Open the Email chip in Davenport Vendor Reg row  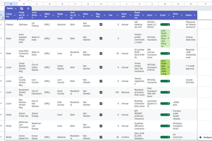click(165, 92)
